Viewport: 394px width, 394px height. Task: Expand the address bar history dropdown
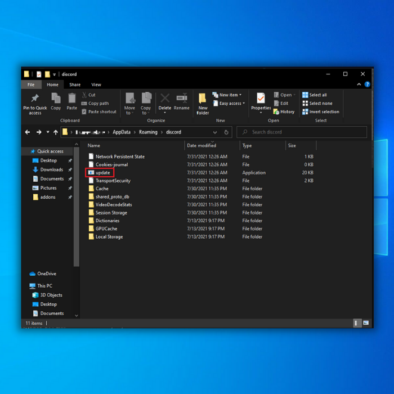point(215,132)
